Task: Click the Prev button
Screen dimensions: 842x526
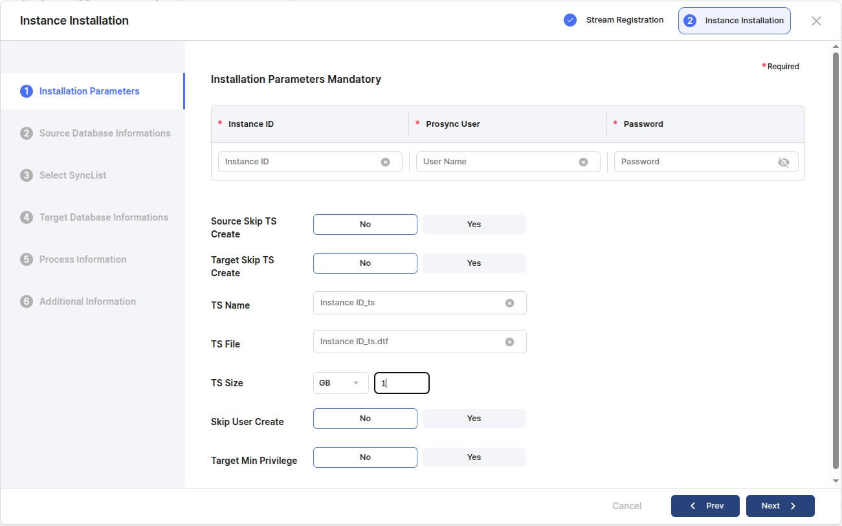Action: click(x=705, y=506)
